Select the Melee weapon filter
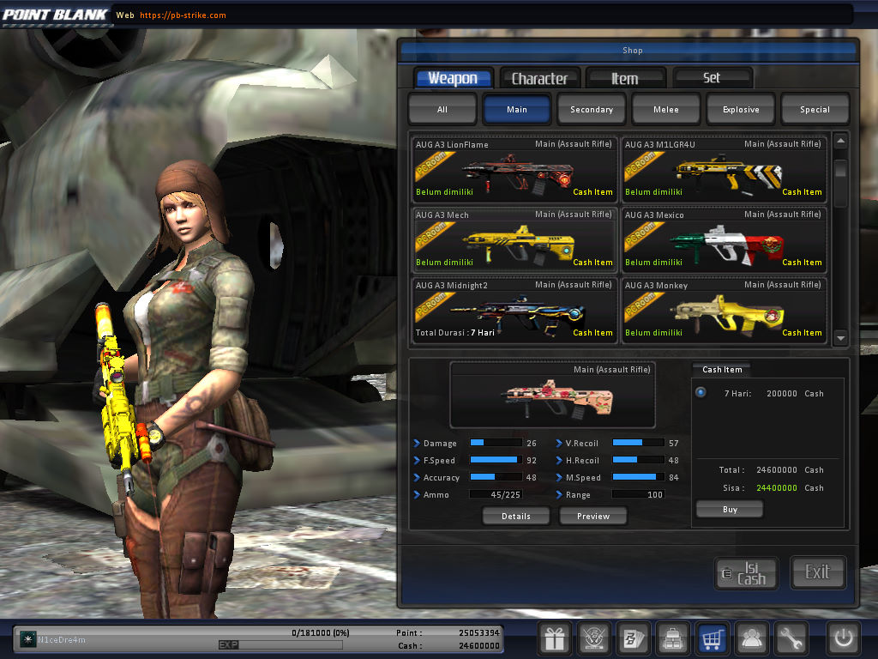The height and width of the screenshot is (659, 878). click(665, 109)
